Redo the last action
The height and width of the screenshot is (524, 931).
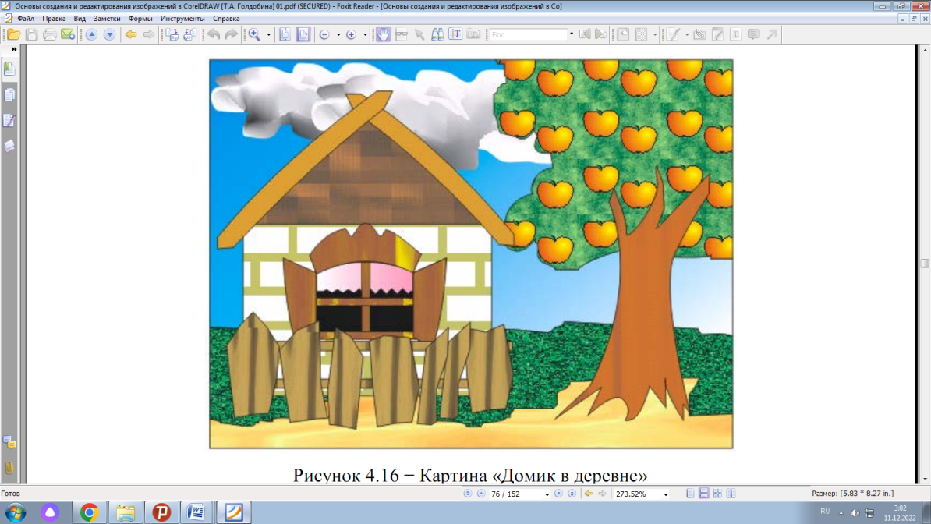231,34
